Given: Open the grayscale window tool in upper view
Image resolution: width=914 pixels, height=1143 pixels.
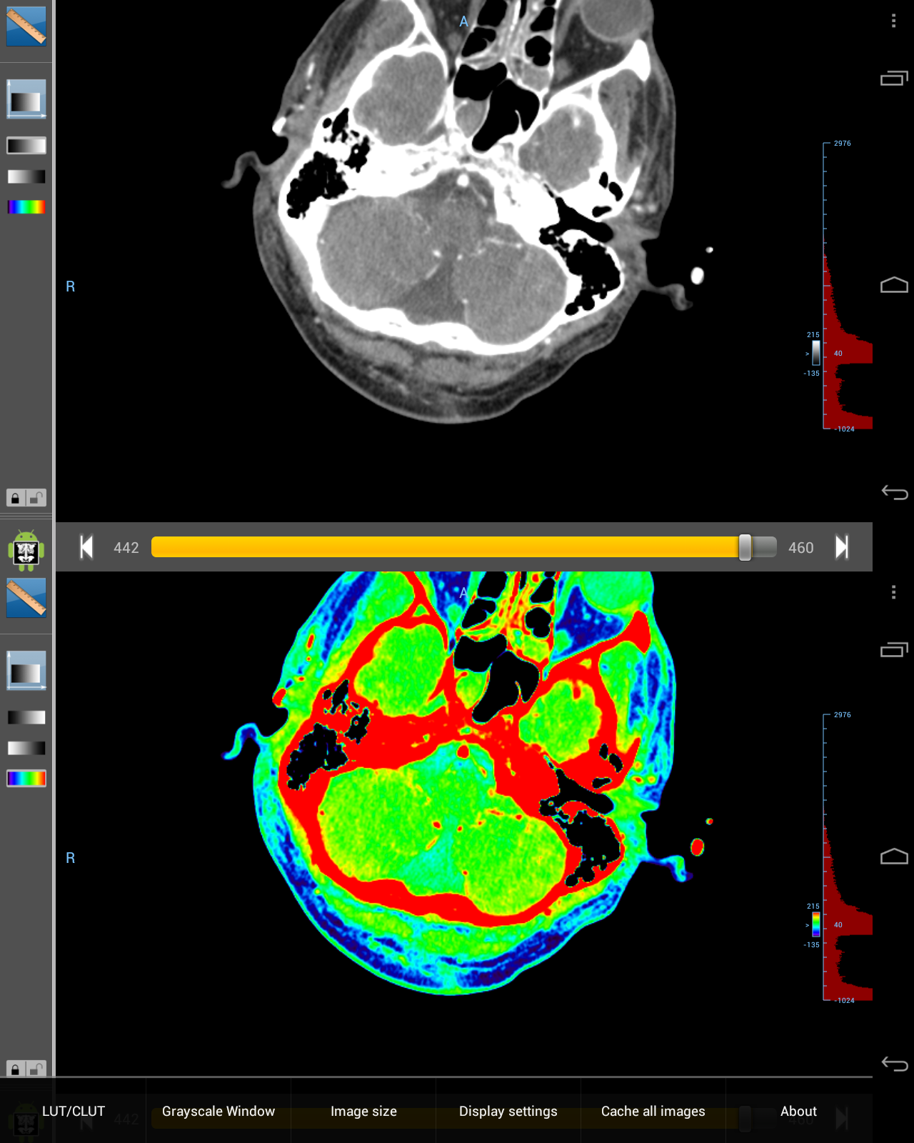Looking at the screenshot, I should coord(26,99).
